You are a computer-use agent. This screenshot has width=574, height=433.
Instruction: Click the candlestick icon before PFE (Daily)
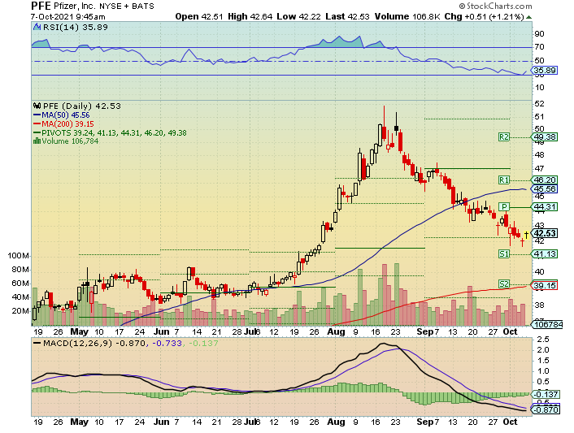pyautogui.click(x=37, y=106)
